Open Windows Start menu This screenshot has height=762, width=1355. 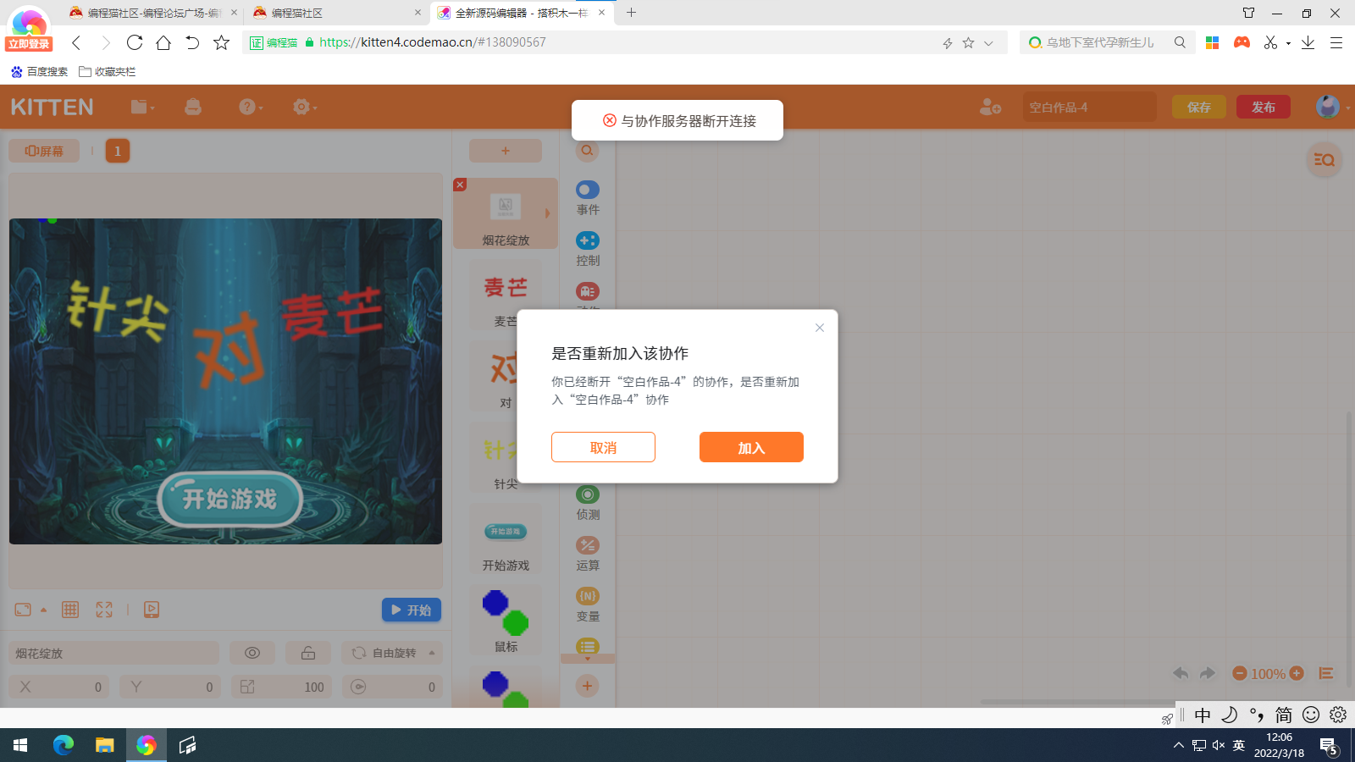click(x=20, y=745)
